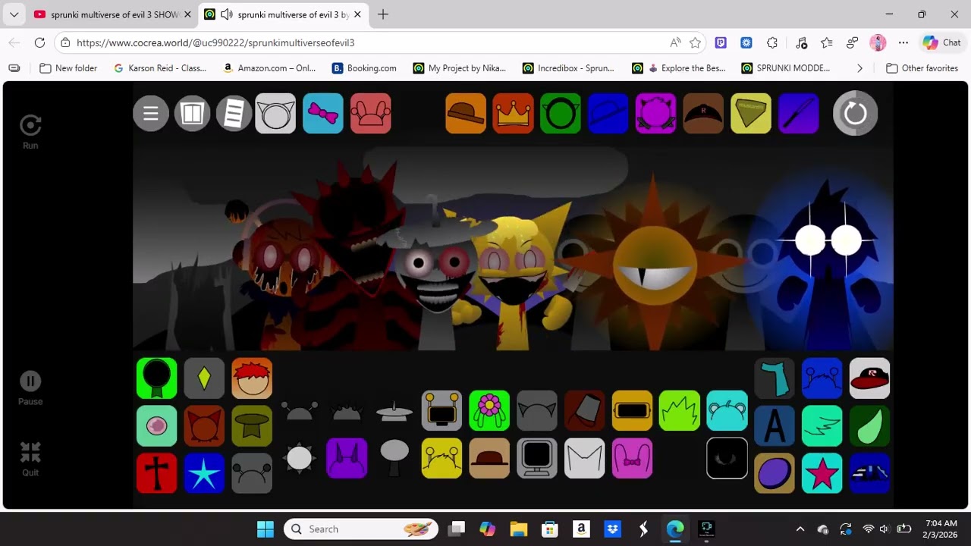Pick the yellow shield-shaped icon
971x546 pixels.
[751, 114]
